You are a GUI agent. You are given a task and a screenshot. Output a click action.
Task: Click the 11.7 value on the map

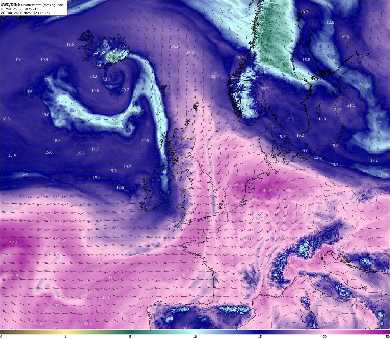click(x=48, y=79)
